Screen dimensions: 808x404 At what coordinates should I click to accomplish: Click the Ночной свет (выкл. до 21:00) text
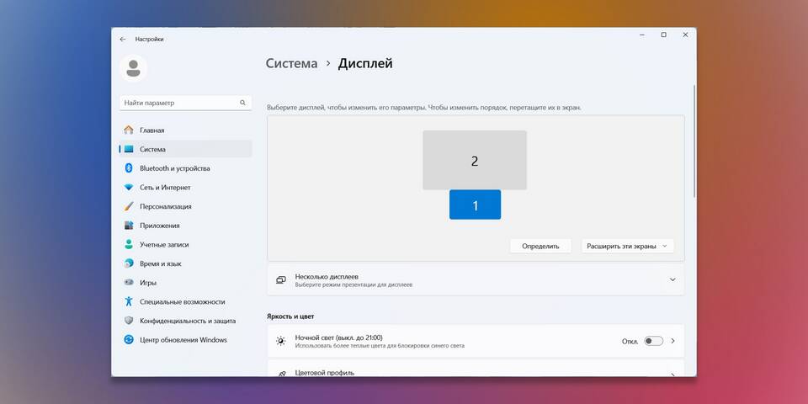(x=338, y=338)
